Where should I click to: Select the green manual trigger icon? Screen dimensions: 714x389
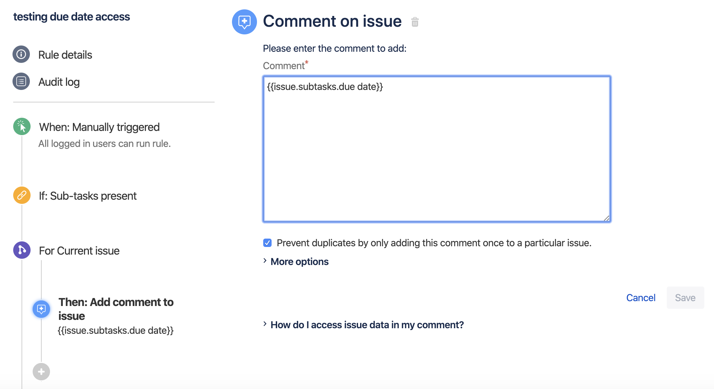tap(22, 126)
